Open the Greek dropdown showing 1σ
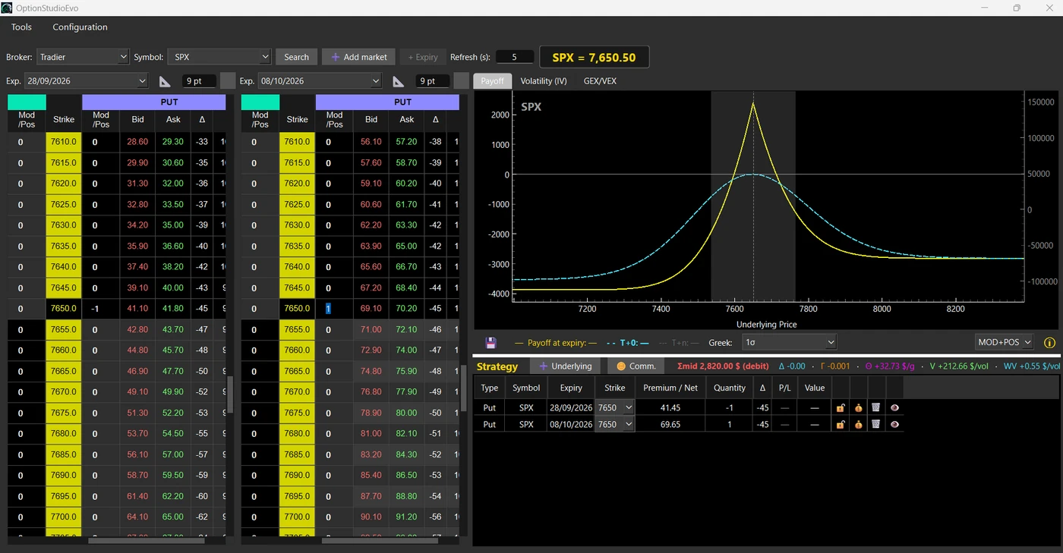This screenshot has width=1063, height=553. [789, 343]
